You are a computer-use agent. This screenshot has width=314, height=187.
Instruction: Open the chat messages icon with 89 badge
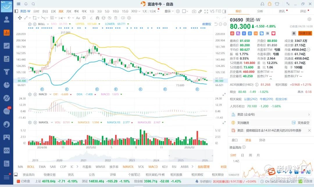coord(7,111)
